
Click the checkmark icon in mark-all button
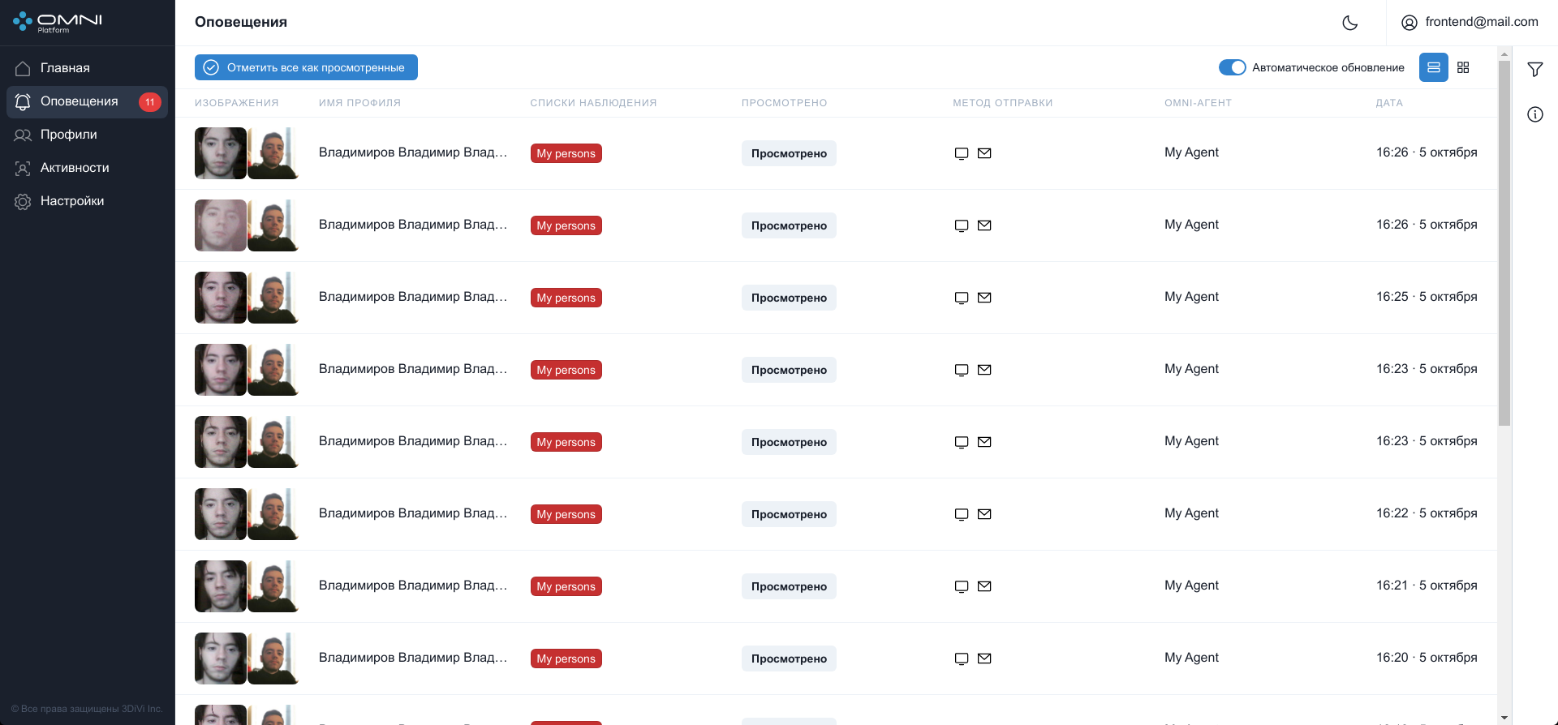pyautogui.click(x=211, y=67)
